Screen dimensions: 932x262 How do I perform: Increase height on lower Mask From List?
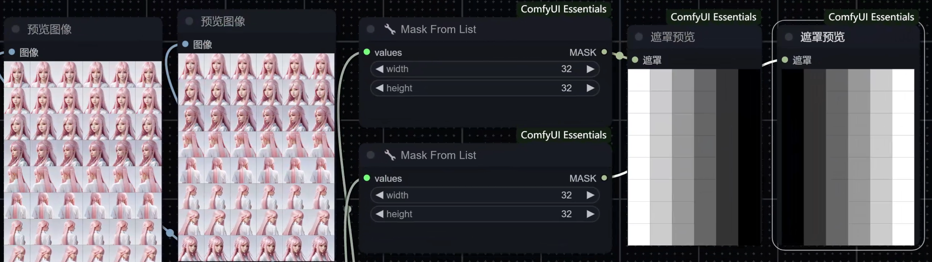(590, 214)
